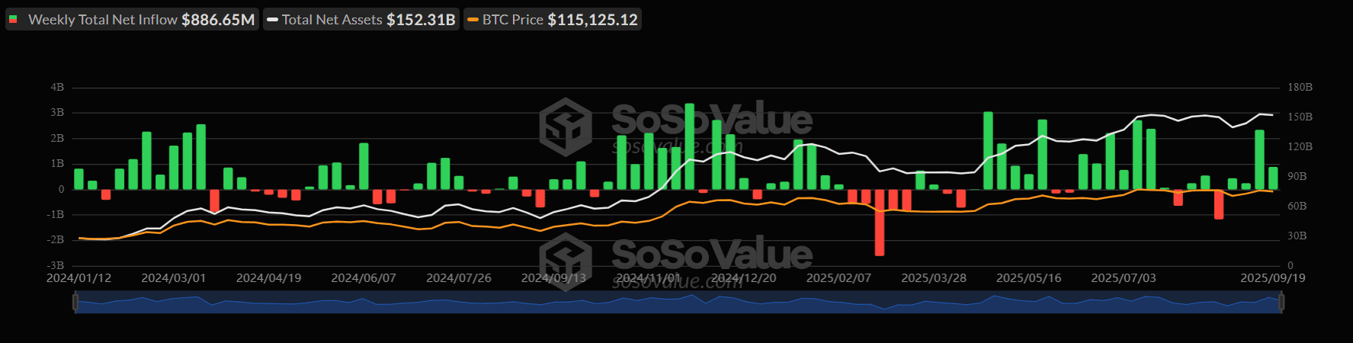The image size is (1353, 343).
Task: Open the sosovalue.com watermark text below chart
Action: point(677,282)
